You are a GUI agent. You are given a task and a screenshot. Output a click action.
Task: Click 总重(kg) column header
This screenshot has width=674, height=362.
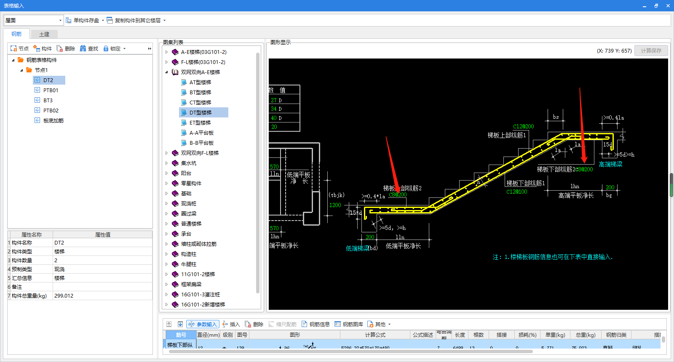(586, 335)
